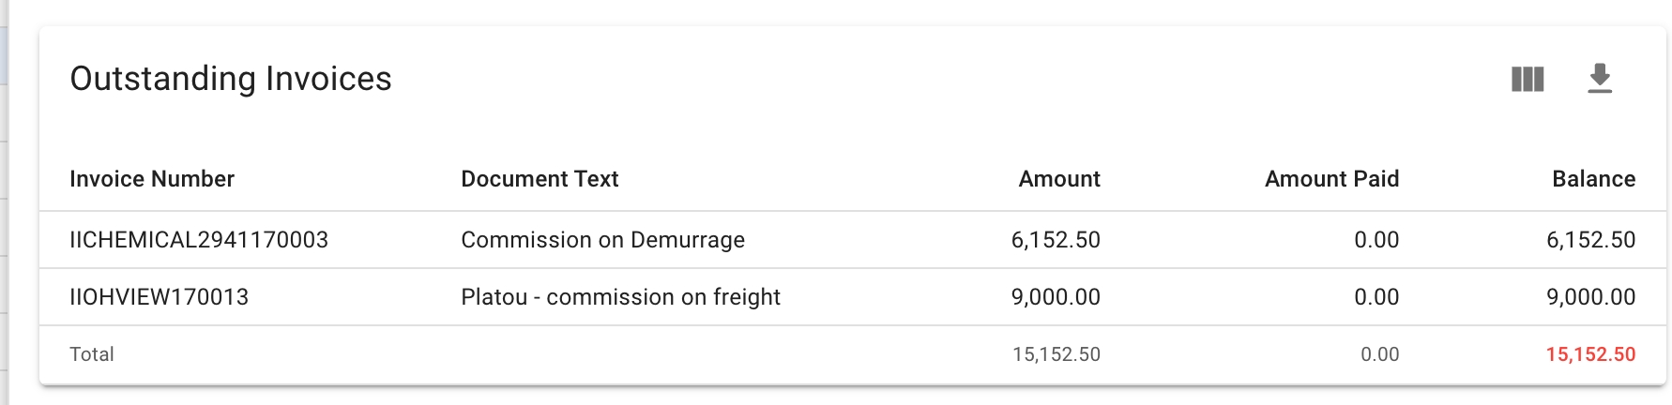Sort by Balance column header
Viewport: 1672px width, 405px height.
pos(1593,179)
